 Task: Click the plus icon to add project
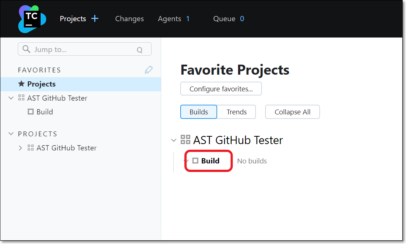click(95, 19)
